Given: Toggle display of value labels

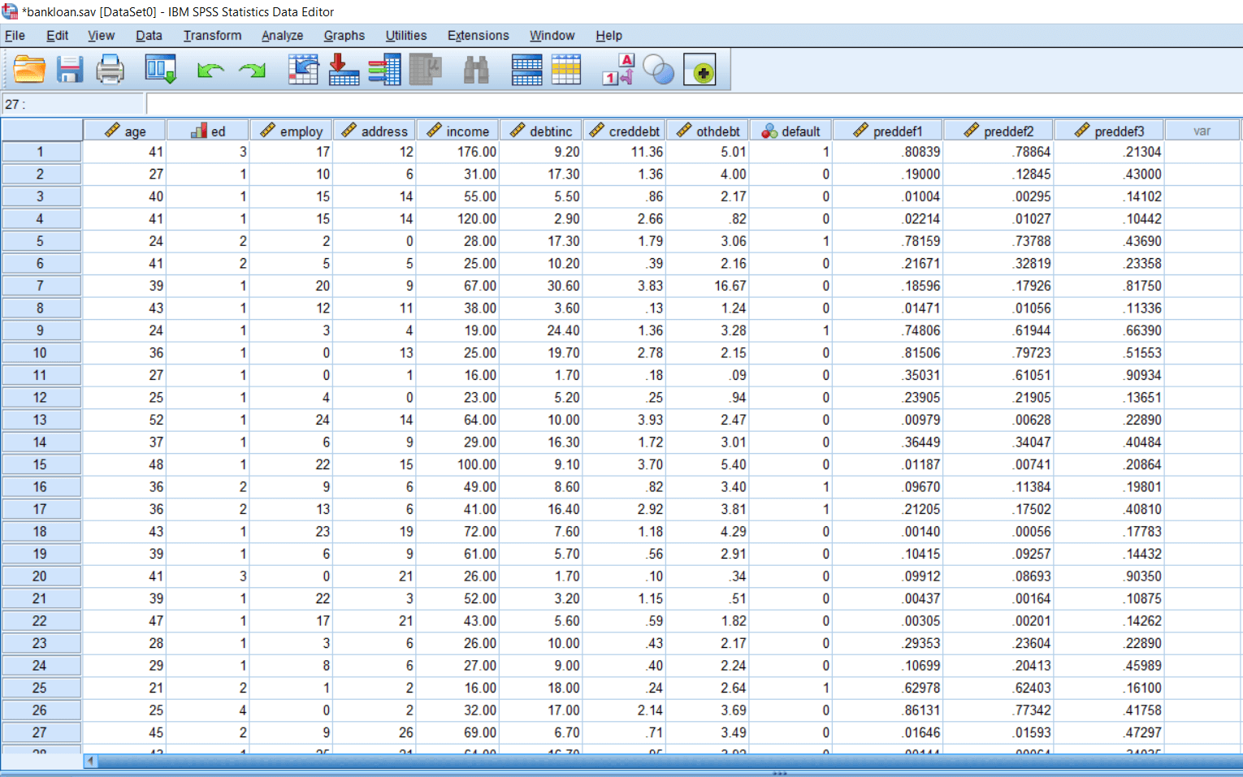Looking at the screenshot, I should [x=617, y=69].
